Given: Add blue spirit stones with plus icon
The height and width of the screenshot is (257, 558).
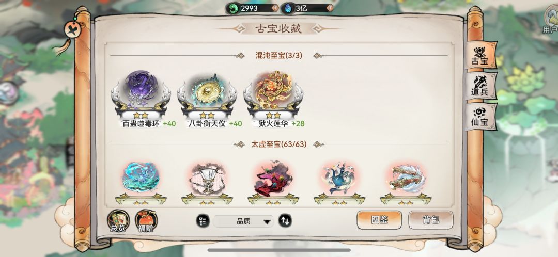Looking at the screenshot, I should 330,8.
